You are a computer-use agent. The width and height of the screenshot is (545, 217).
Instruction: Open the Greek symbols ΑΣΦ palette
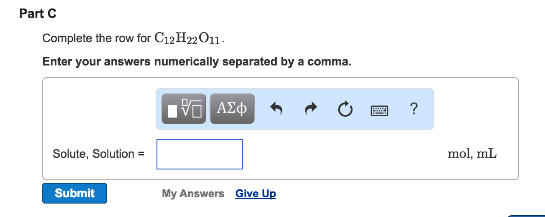pos(232,108)
